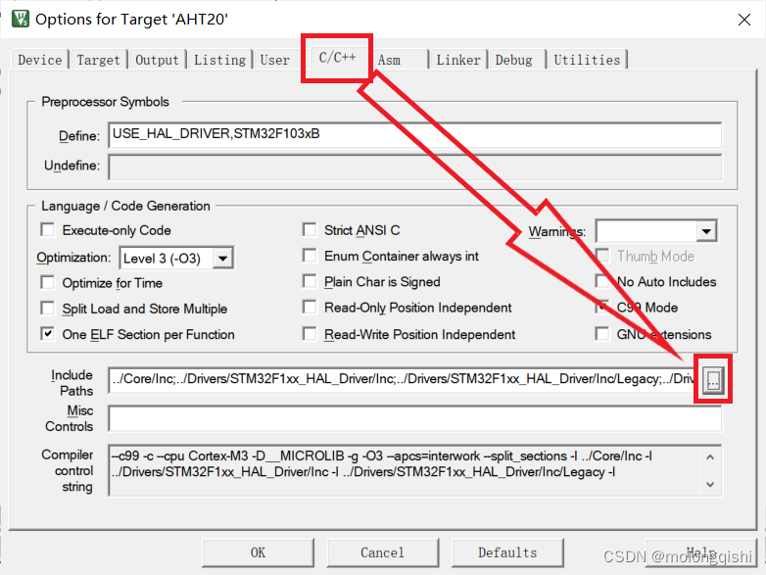The width and height of the screenshot is (766, 575).
Task: Toggle Enum Container always int
Action: click(310, 256)
